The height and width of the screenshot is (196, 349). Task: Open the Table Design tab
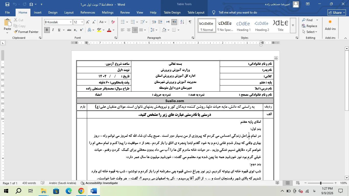coord(172,12)
